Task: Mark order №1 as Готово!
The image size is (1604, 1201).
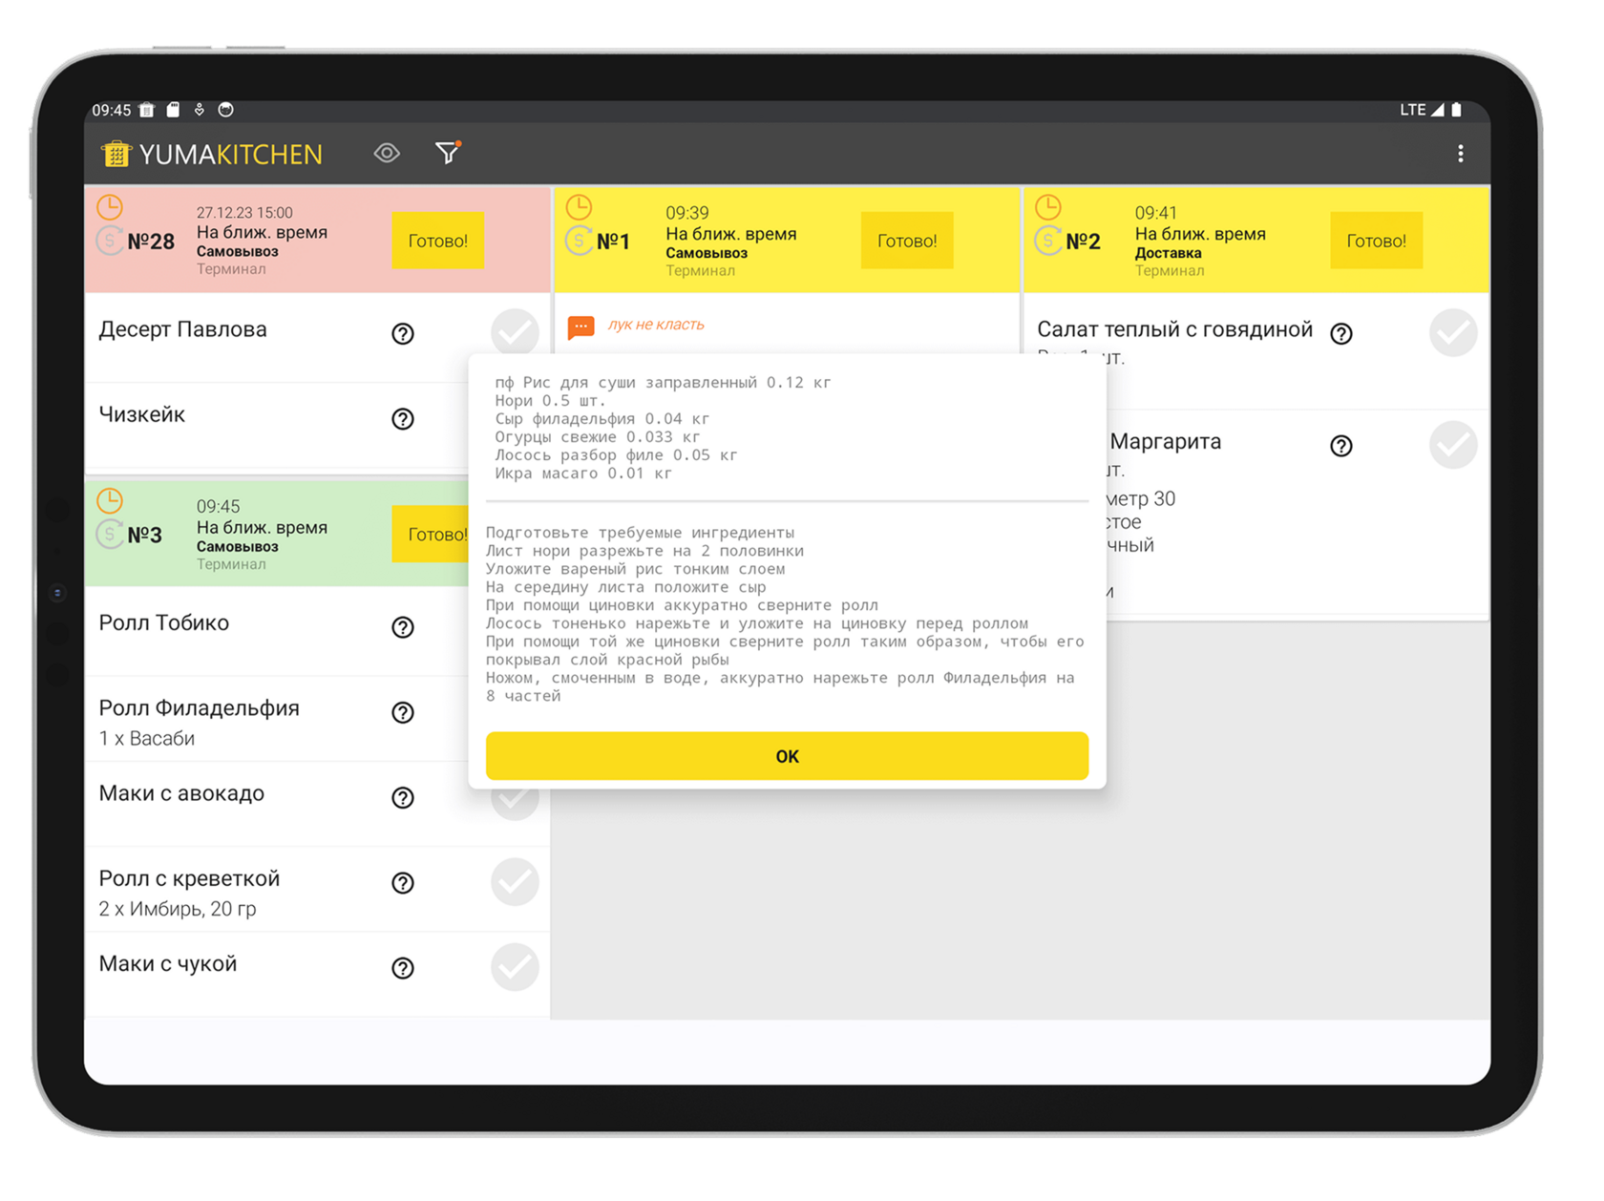Action: pos(907,241)
